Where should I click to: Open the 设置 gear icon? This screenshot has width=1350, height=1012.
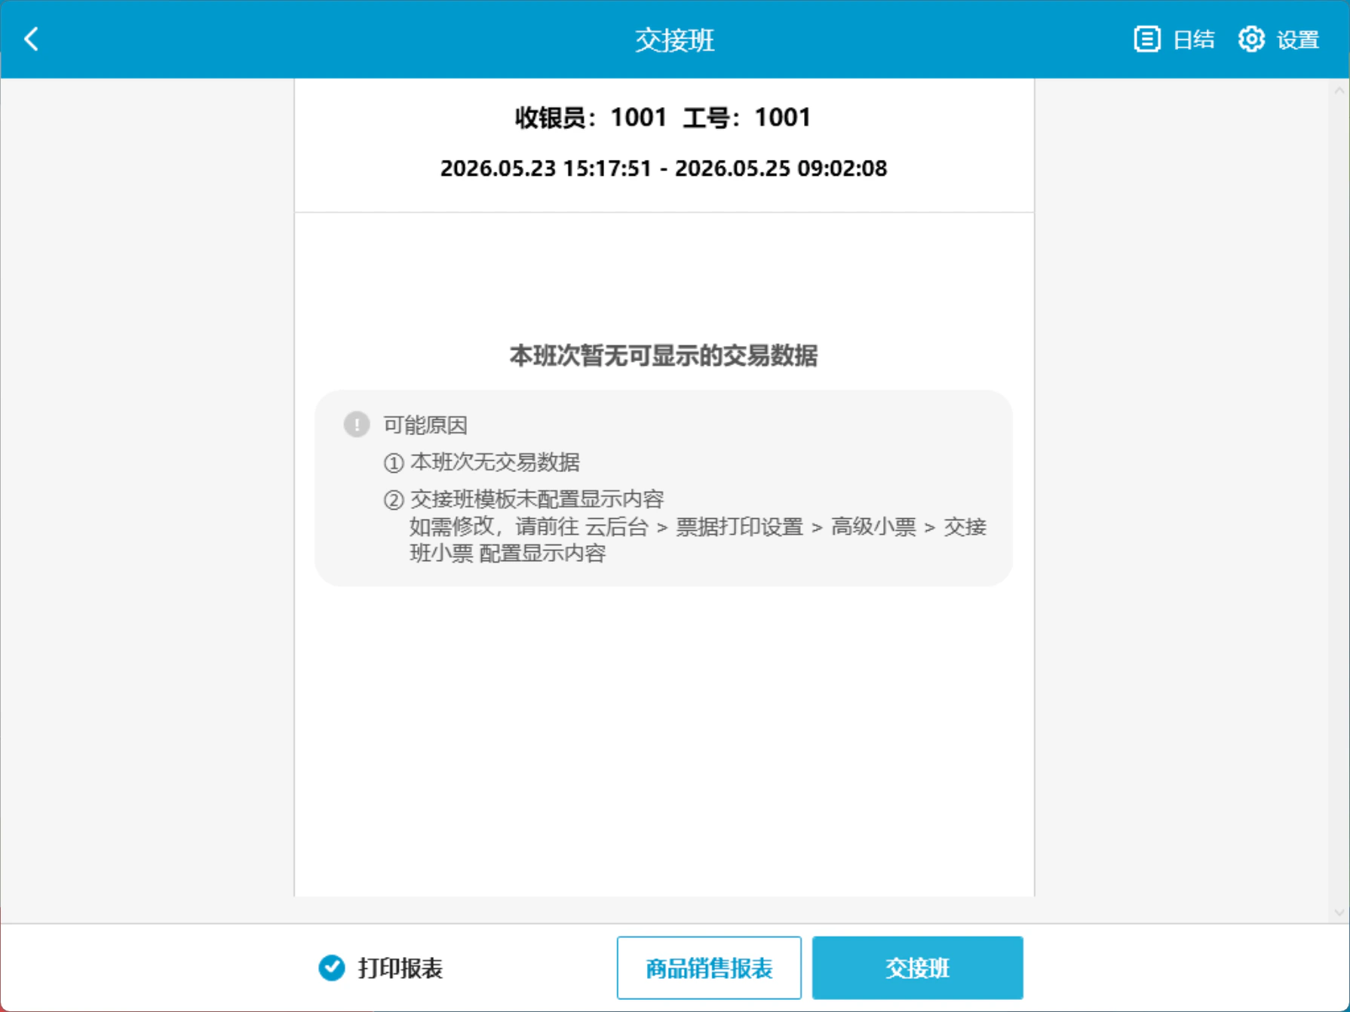coord(1251,39)
